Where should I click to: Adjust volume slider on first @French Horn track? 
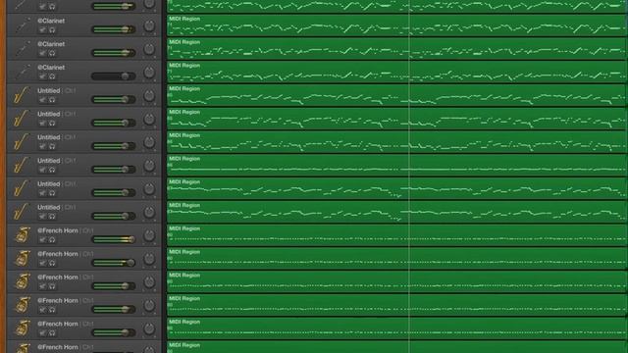114,239
